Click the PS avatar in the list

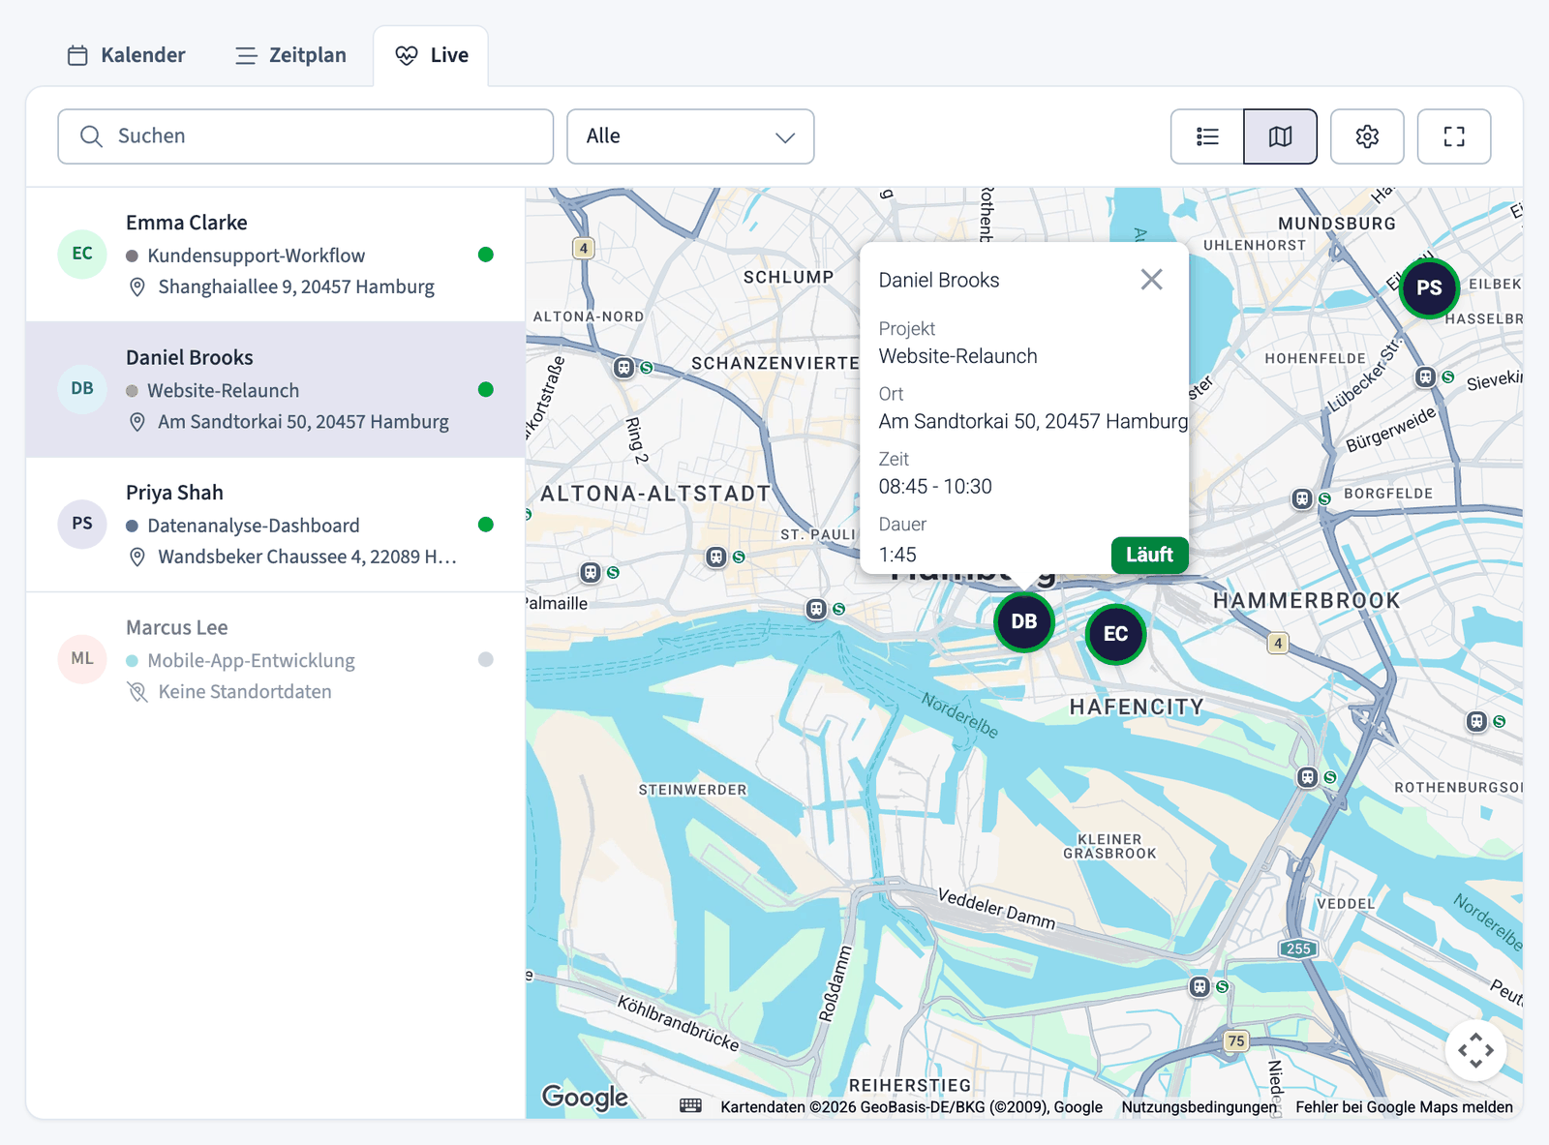click(82, 524)
